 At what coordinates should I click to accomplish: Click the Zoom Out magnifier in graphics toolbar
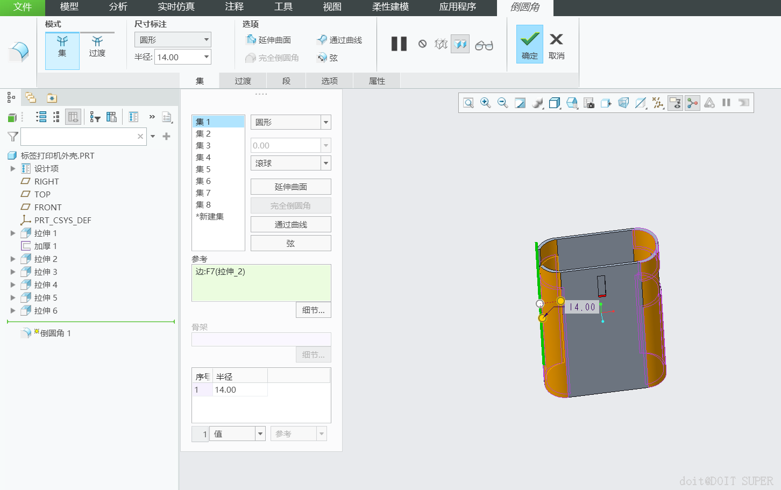click(502, 103)
